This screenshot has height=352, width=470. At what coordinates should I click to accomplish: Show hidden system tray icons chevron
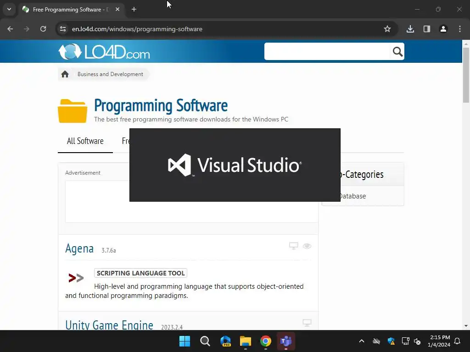point(362,341)
